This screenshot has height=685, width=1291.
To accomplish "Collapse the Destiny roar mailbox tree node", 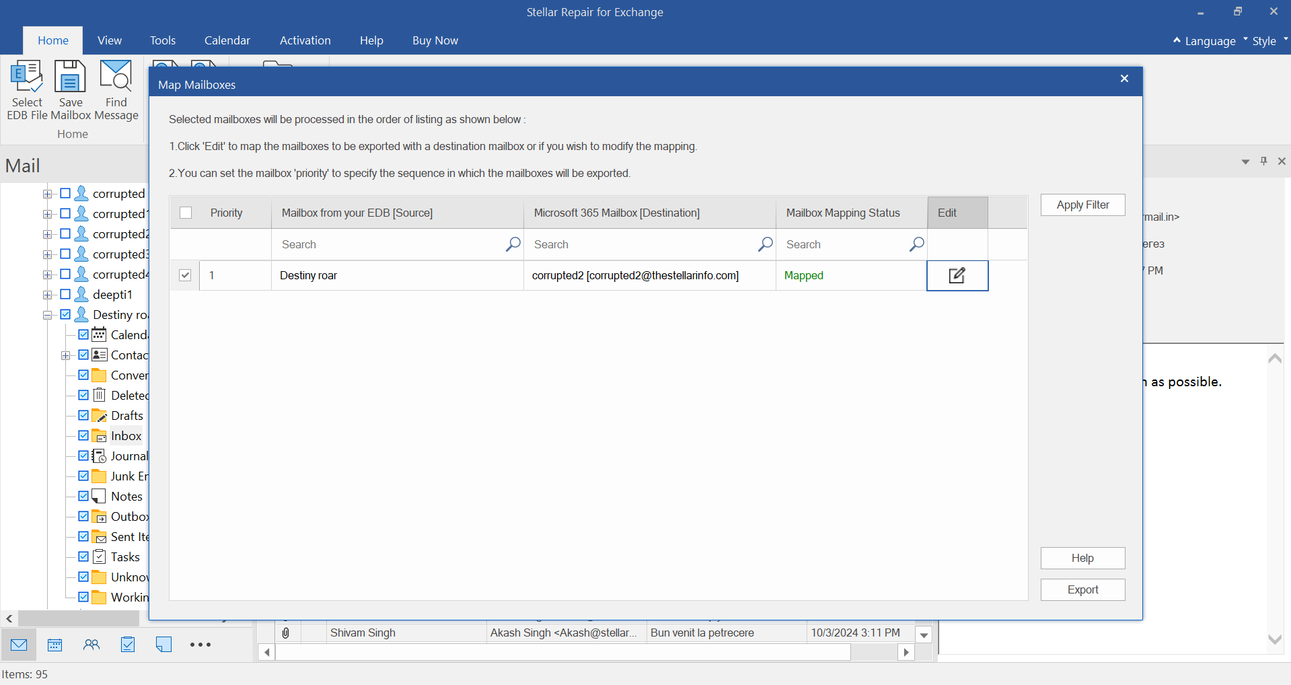I will (x=47, y=315).
